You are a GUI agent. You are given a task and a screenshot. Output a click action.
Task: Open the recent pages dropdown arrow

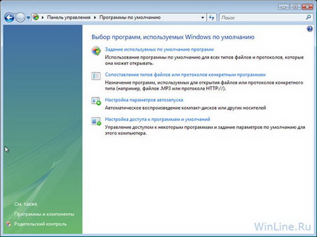click(x=28, y=18)
